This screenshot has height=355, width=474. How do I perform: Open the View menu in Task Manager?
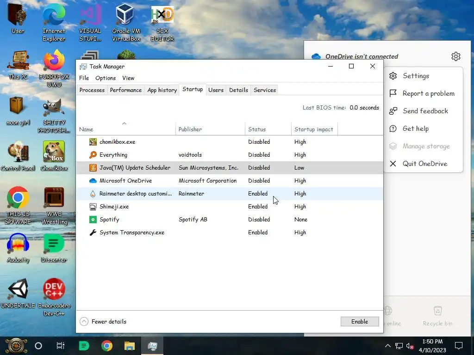point(128,78)
